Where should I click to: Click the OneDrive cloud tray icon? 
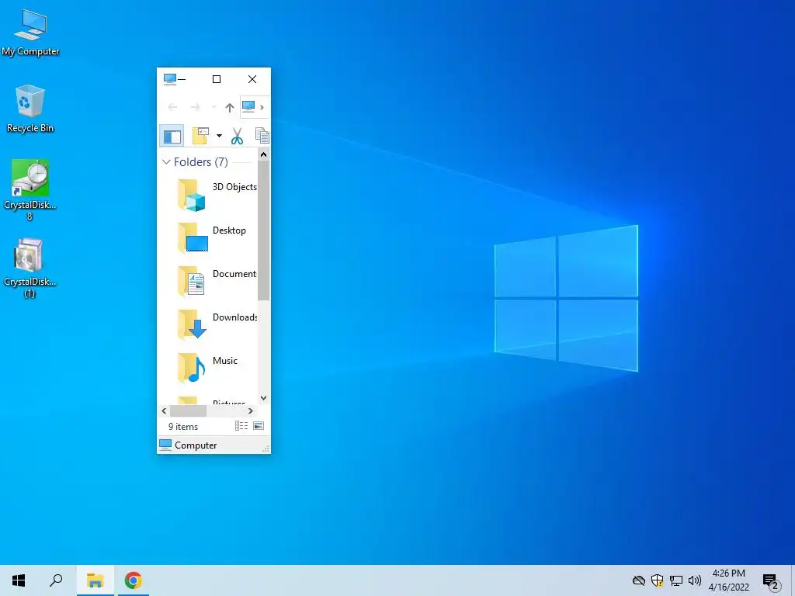639,580
